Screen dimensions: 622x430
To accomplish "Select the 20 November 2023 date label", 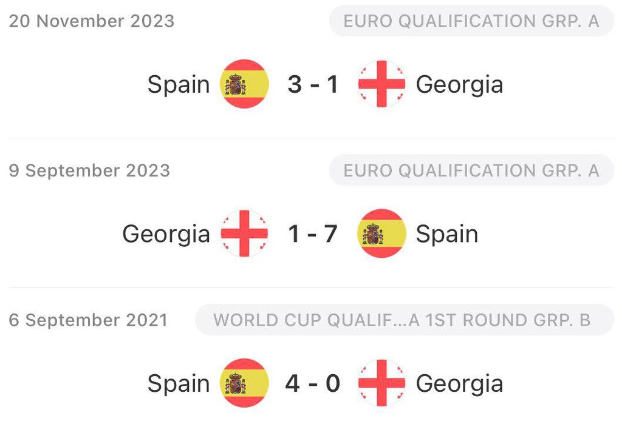I will point(92,21).
